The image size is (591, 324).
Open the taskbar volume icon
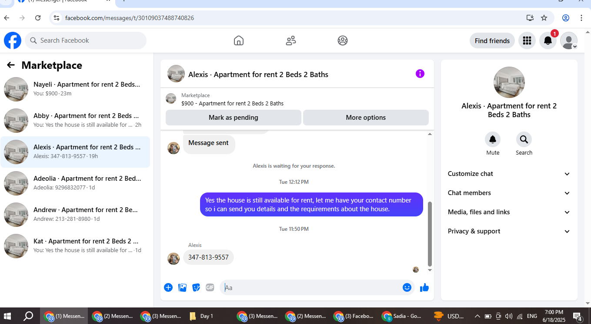509,316
